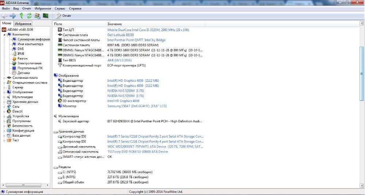Expand the Операционная система tree node
This screenshot has height=195, width=365.
[x=4, y=83]
